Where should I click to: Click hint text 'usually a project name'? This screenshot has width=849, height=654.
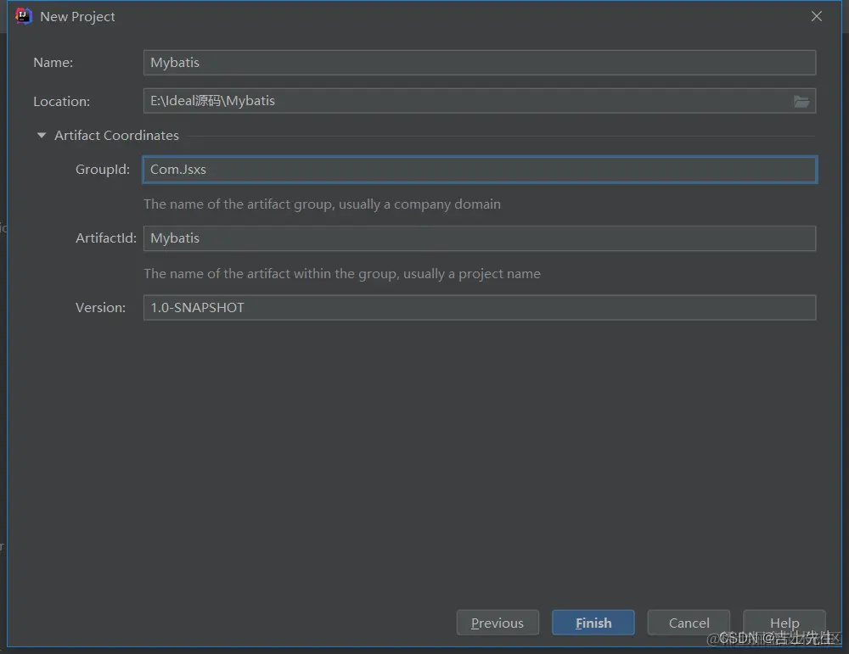(x=471, y=274)
